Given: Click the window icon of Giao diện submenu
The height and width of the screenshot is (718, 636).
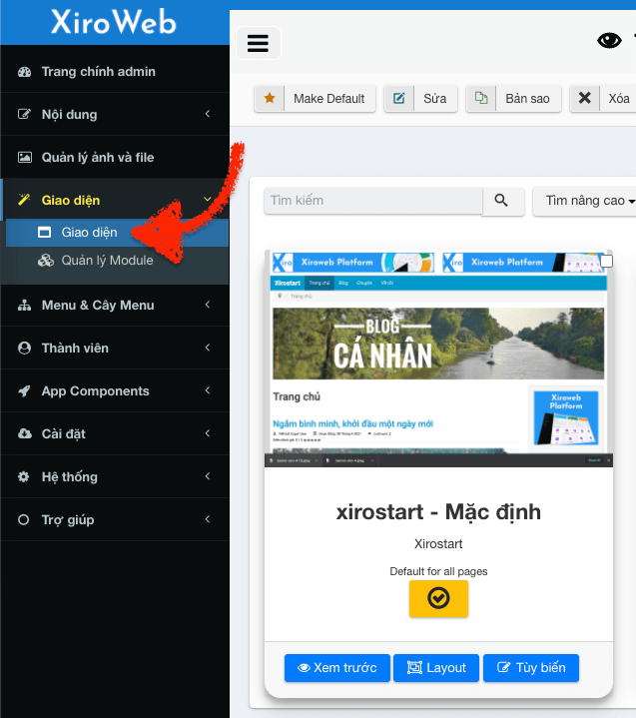Looking at the screenshot, I should (x=44, y=233).
